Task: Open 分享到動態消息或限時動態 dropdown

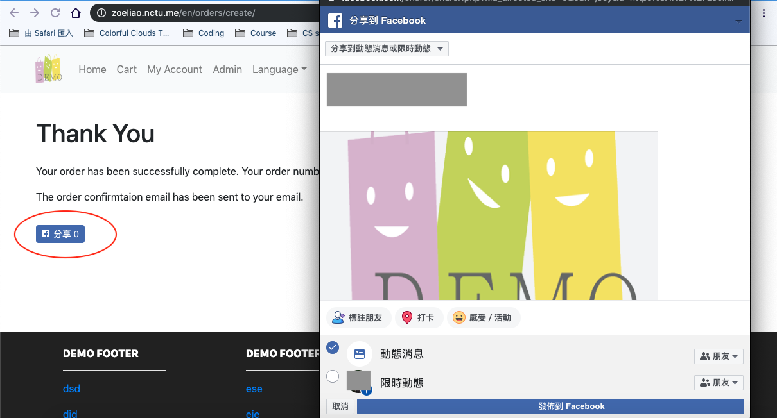Action: pos(387,49)
